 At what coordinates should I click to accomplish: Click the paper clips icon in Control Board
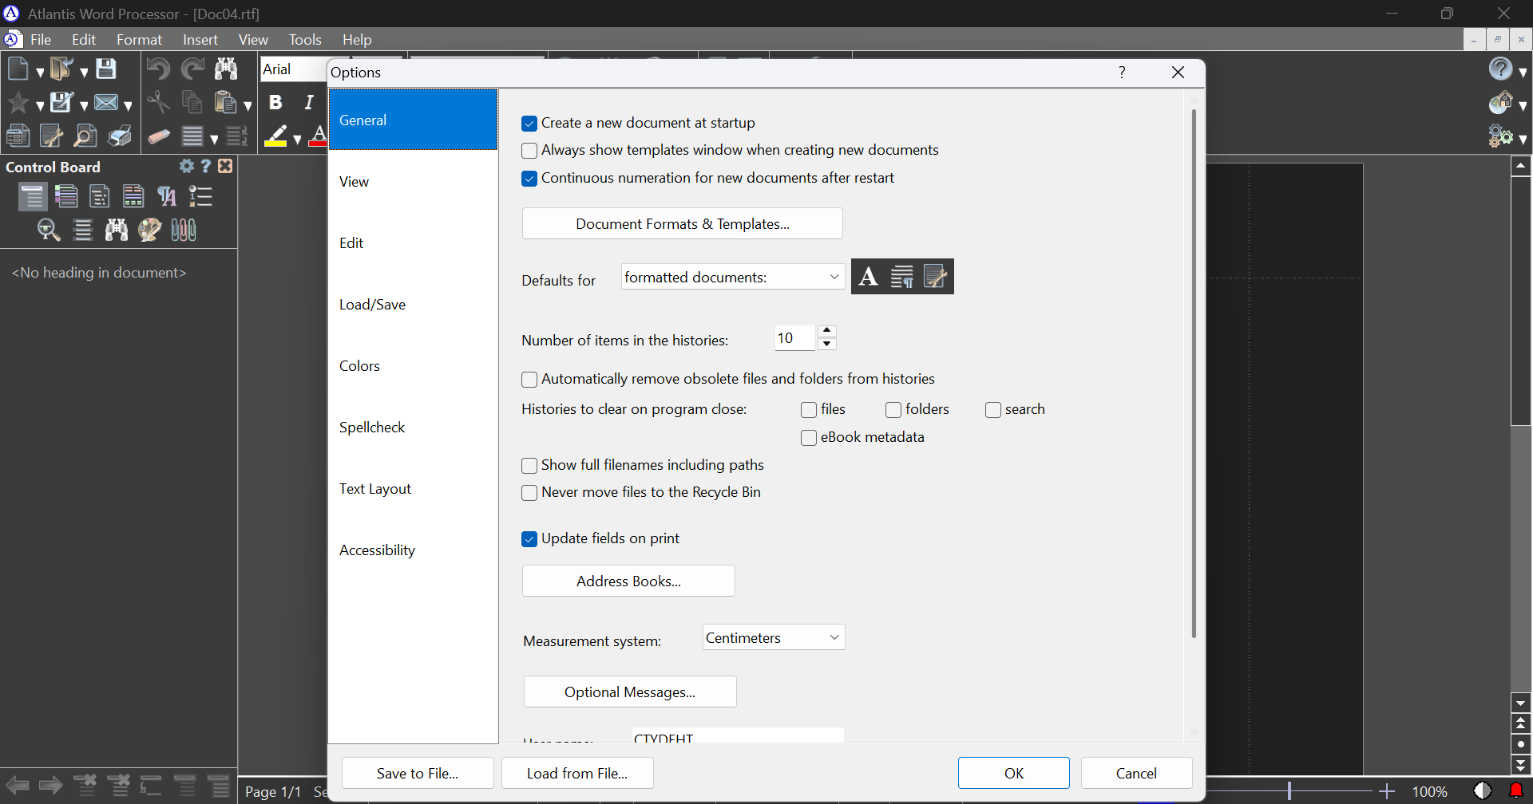tap(184, 231)
